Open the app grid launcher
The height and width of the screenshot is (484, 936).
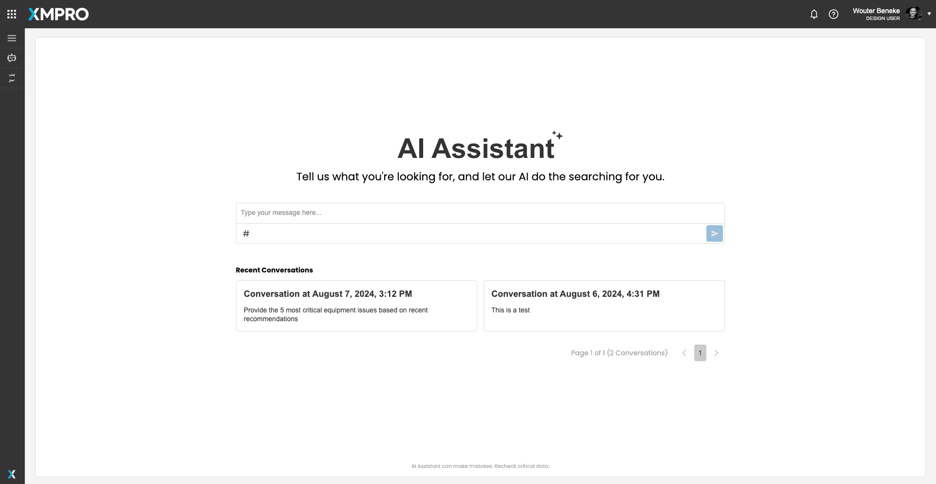tap(12, 14)
